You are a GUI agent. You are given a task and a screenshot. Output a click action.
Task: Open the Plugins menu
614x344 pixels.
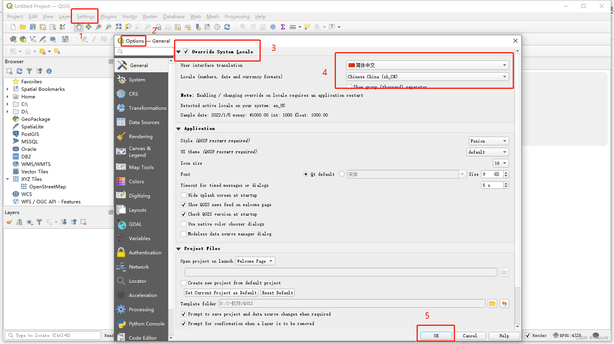click(x=108, y=17)
